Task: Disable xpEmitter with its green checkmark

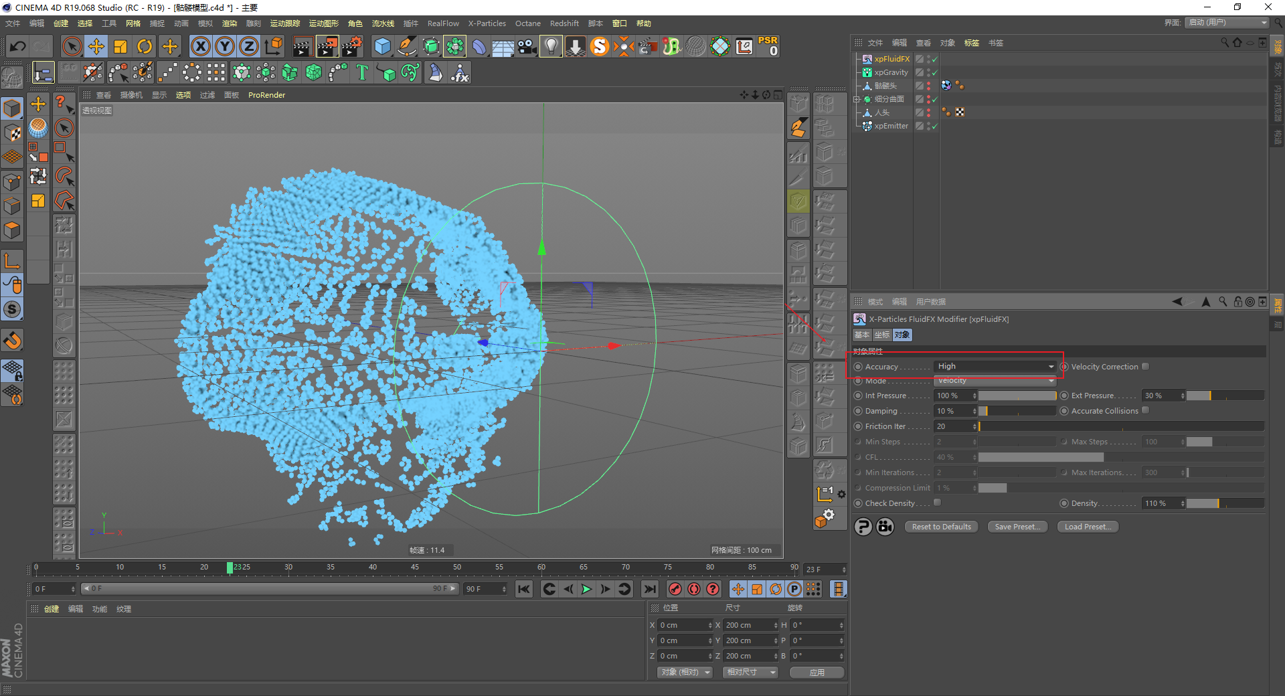Action: [x=934, y=126]
